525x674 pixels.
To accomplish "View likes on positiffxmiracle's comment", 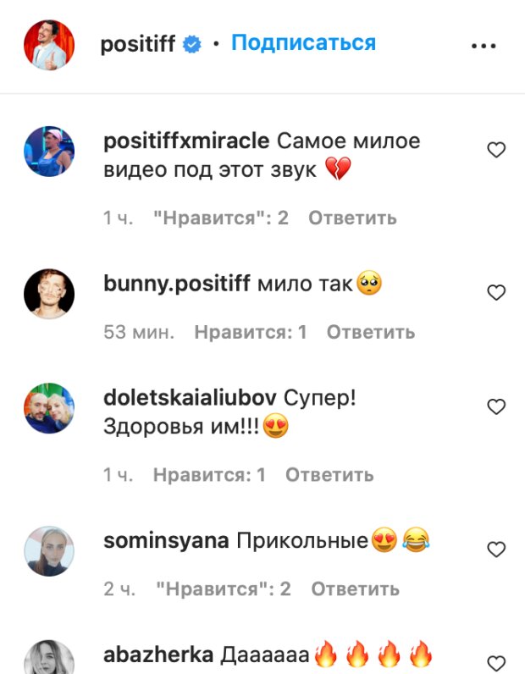I will tap(221, 218).
